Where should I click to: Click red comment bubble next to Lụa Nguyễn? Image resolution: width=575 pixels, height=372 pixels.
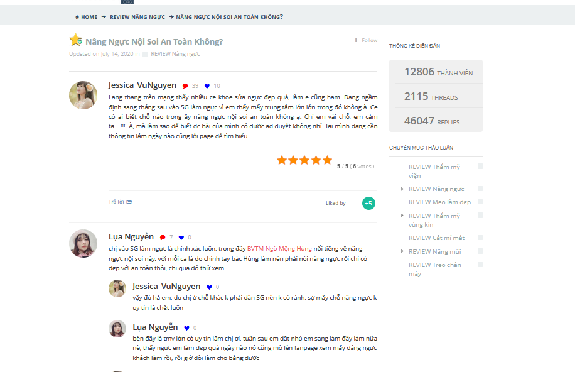point(163,238)
